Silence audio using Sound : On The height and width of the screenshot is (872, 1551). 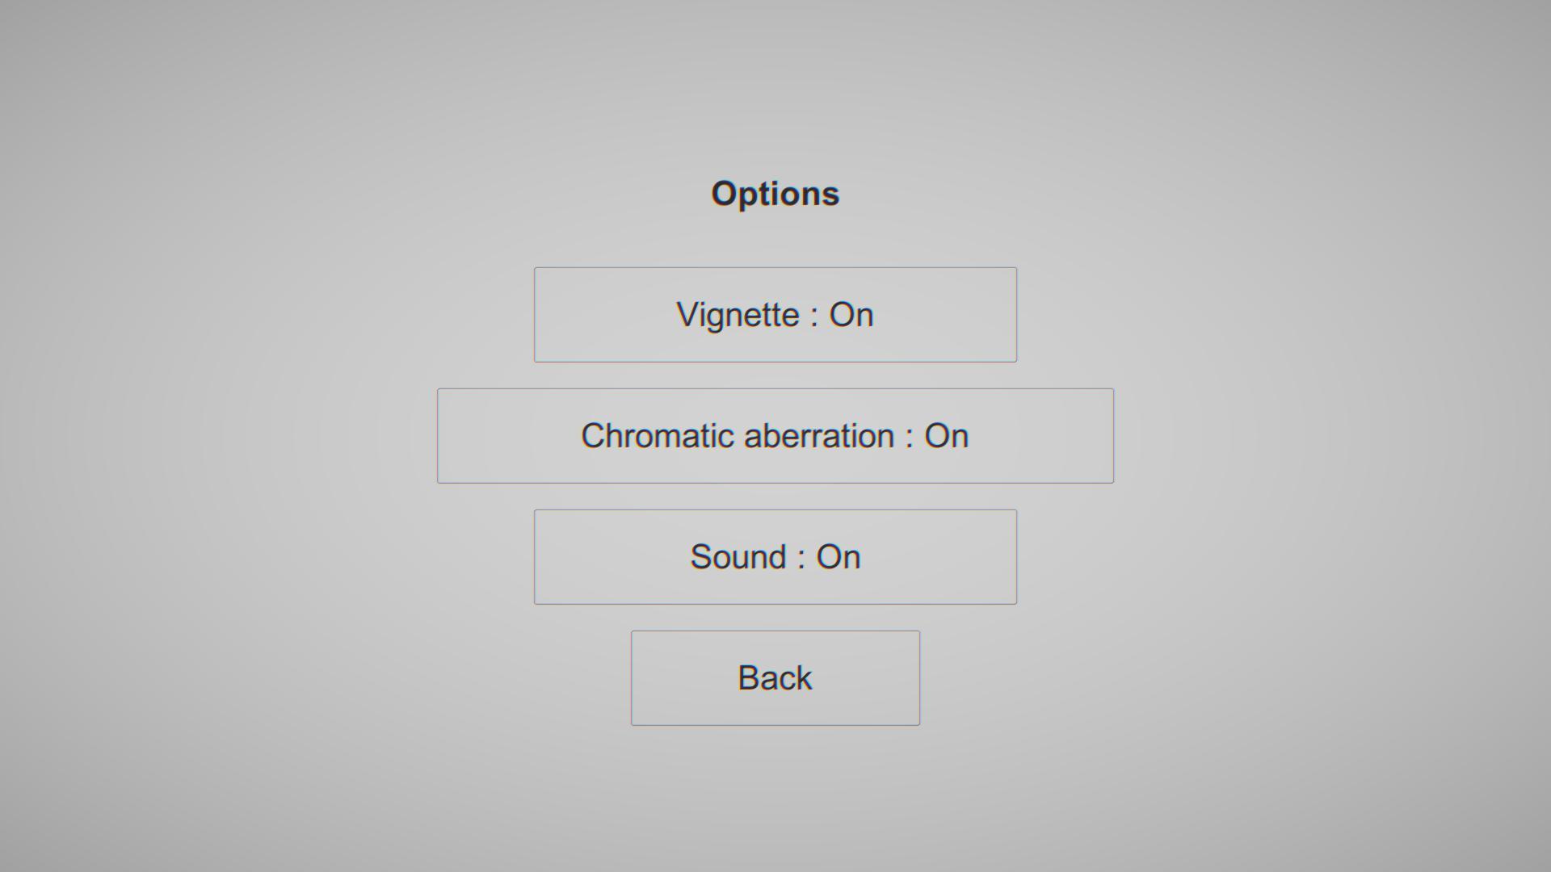(x=775, y=557)
